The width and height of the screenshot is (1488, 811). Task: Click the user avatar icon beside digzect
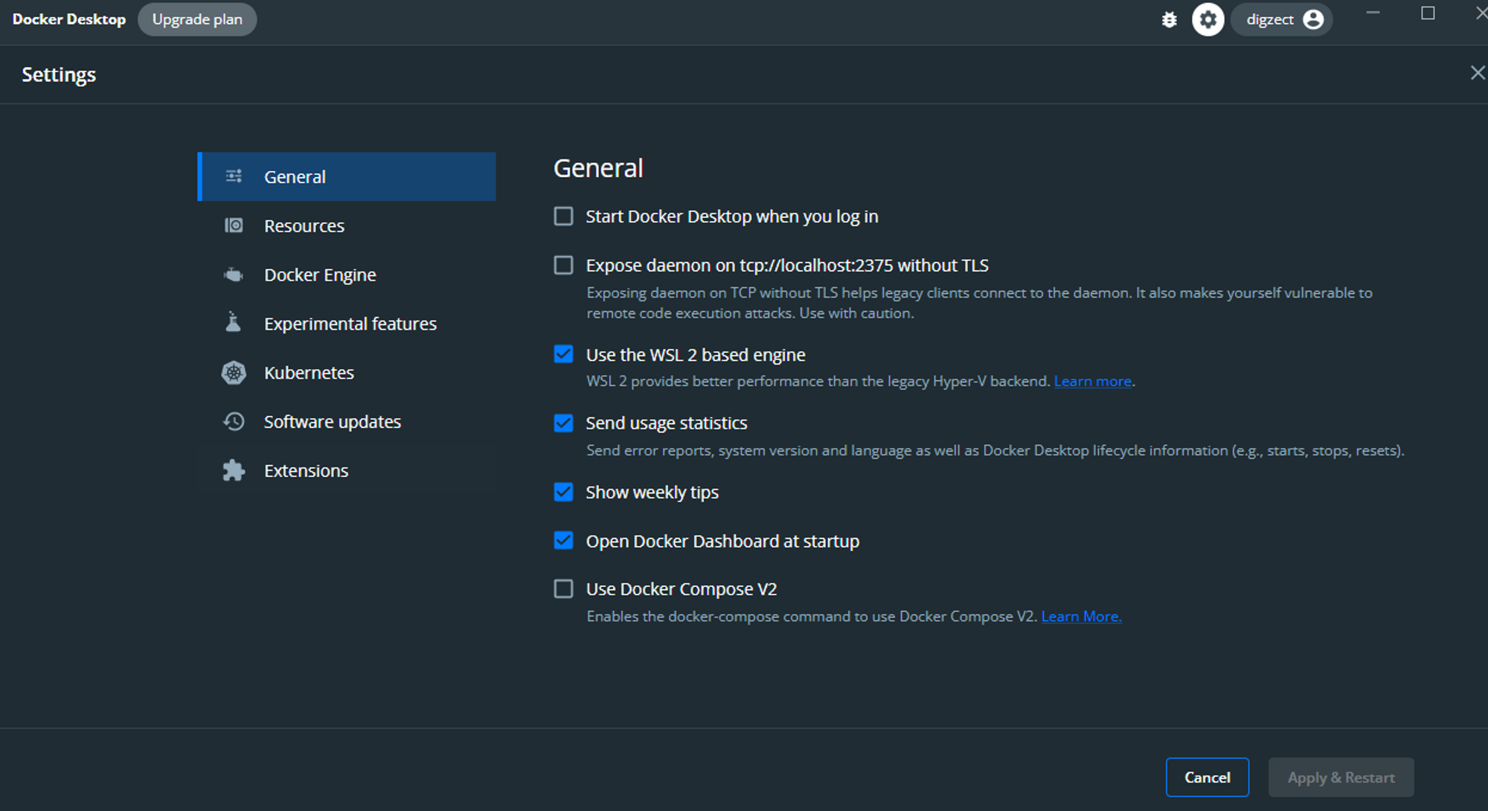[1313, 19]
